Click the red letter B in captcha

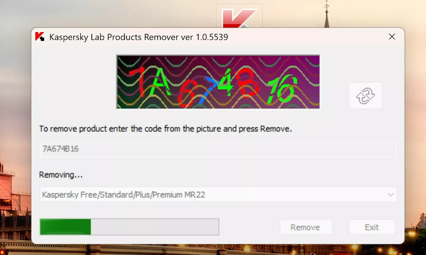[248, 83]
